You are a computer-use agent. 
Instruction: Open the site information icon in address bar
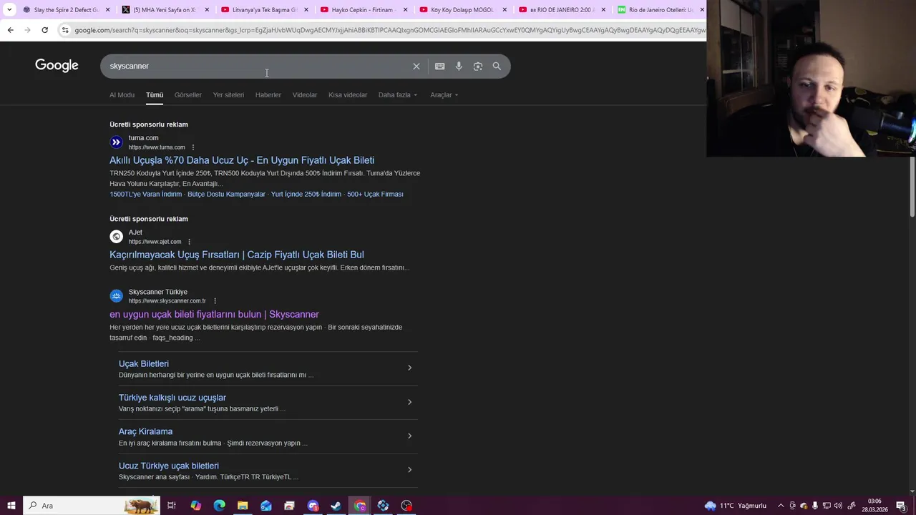point(65,30)
